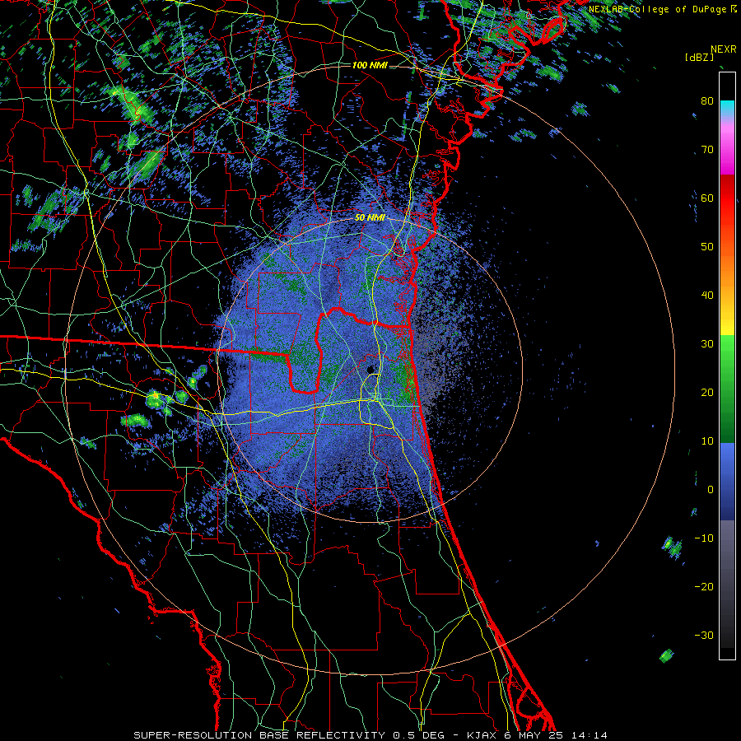741x741 pixels.
Task: Click the 0 value on the dBZ scale
Action: click(x=711, y=490)
